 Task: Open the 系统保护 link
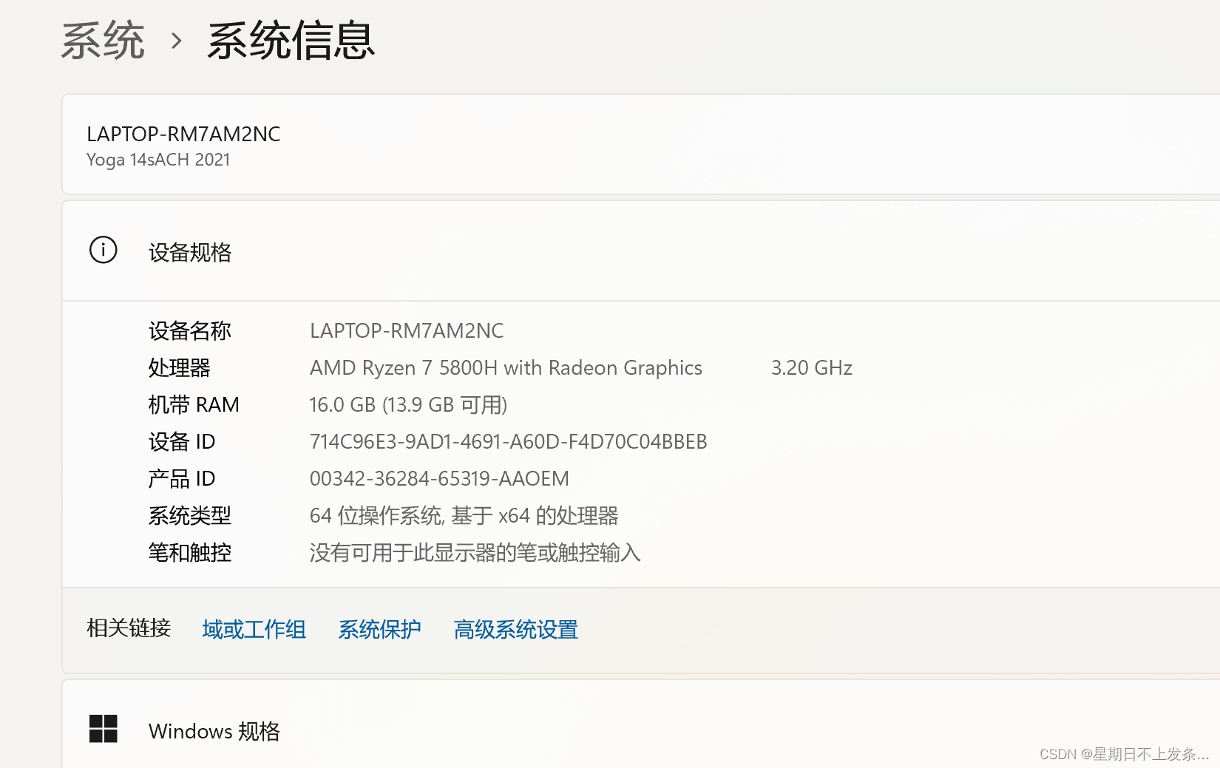[x=380, y=629]
